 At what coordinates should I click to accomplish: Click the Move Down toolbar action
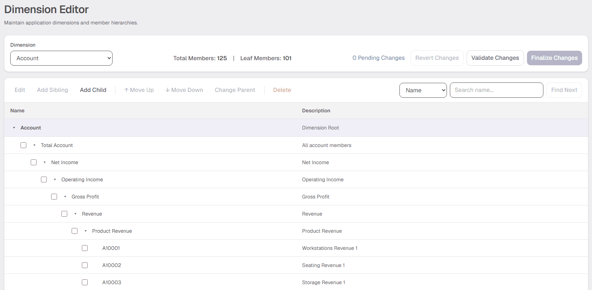(x=184, y=90)
